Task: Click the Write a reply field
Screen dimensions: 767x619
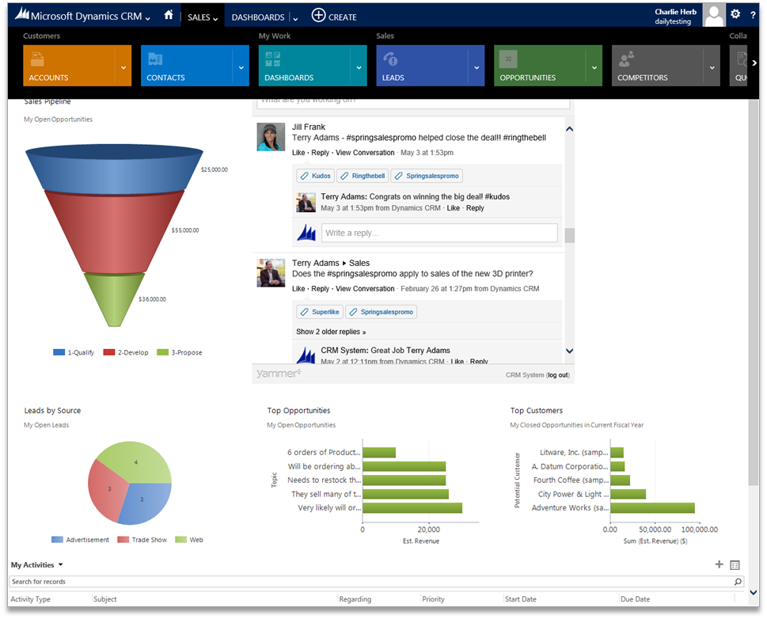Action: tap(439, 233)
